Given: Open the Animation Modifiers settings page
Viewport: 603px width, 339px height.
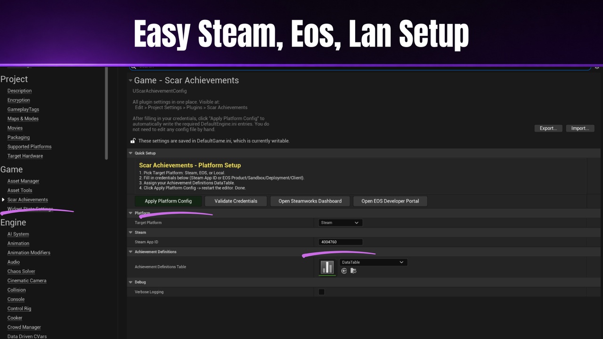Looking at the screenshot, I should tap(29, 253).
